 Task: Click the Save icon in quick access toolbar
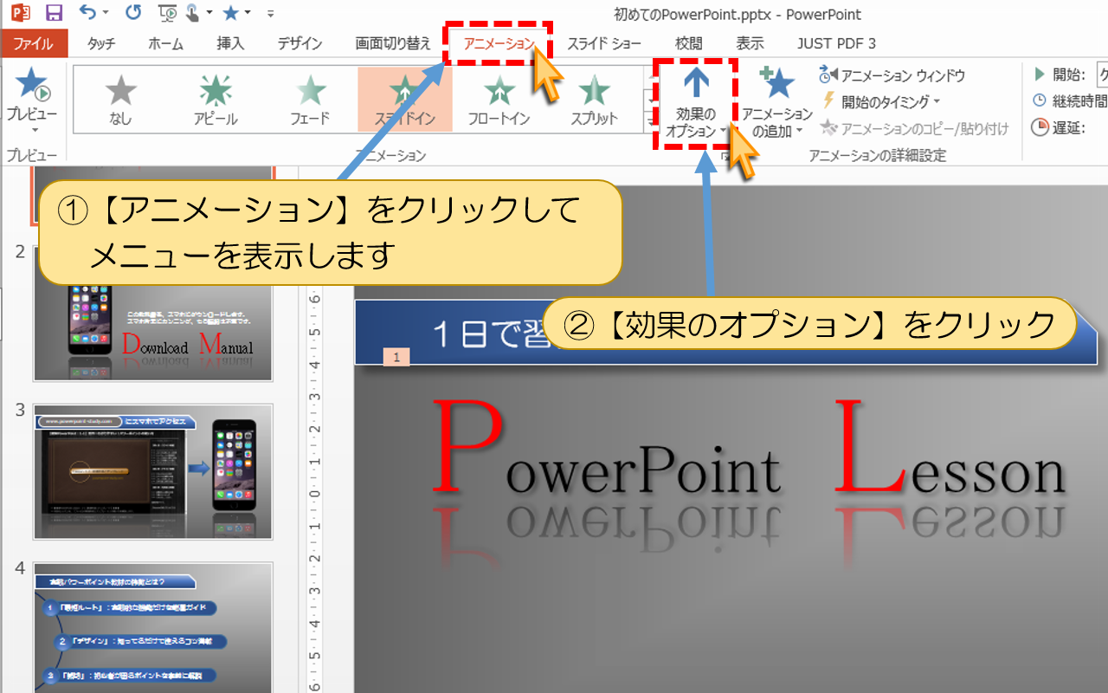pos(54,13)
